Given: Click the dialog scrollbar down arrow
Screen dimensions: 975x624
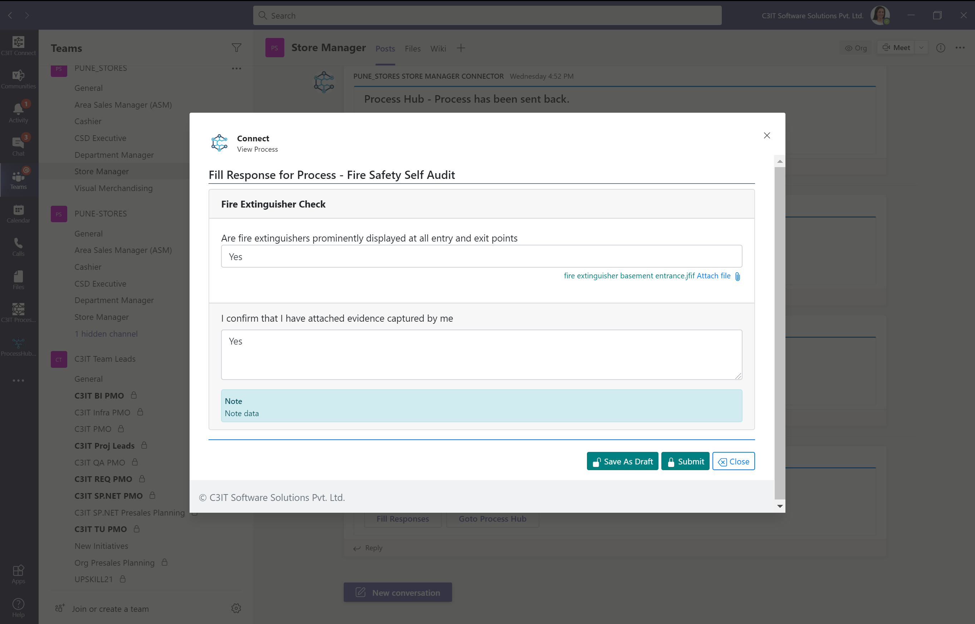Looking at the screenshot, I should click(x=780, y=506).
